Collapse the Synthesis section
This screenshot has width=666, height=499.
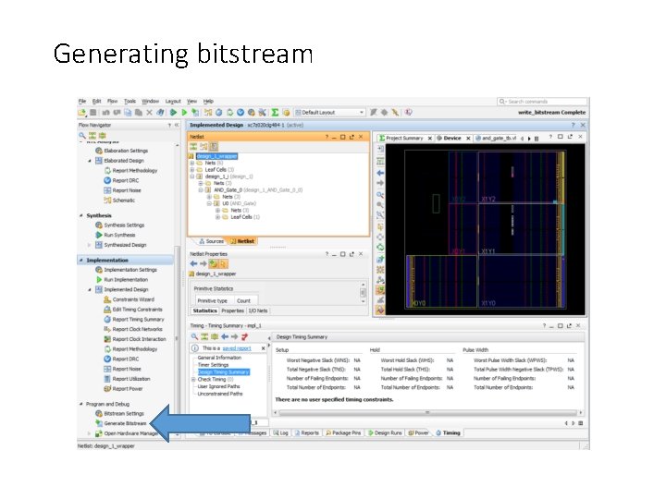point(81,215)
